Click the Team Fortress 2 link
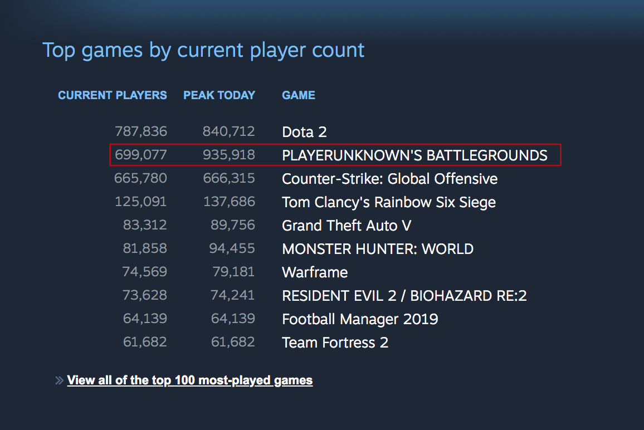Viewport: 644px width, 430px height. click(x=335, y=343)
